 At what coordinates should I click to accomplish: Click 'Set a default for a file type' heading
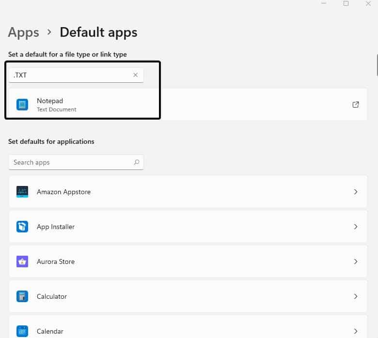(x=67, y=54)
